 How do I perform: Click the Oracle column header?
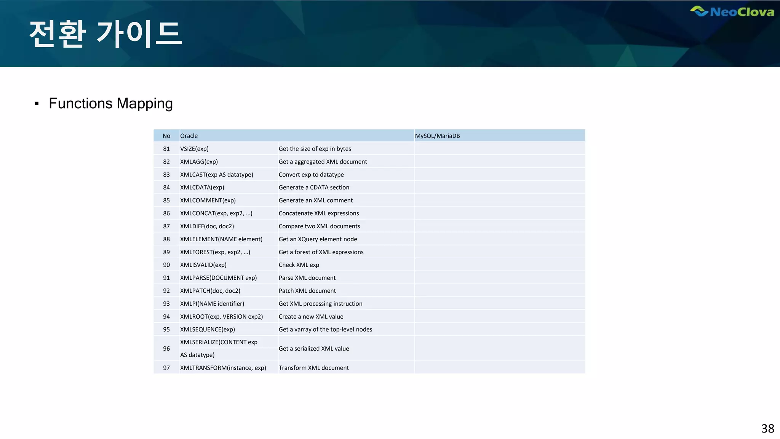click(189, 136)
